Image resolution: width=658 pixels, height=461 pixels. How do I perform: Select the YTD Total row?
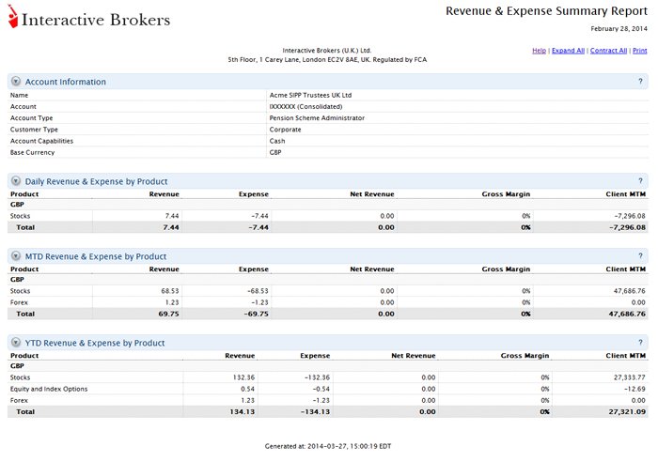(x=328, y=411)
